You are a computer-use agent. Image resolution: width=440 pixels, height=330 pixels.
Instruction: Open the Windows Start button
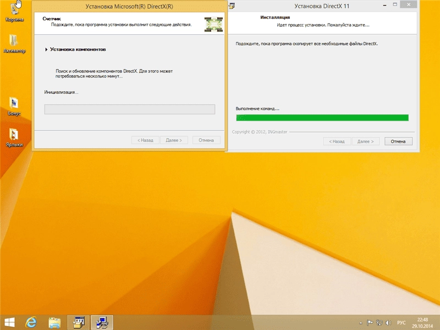tap(9, 323)
